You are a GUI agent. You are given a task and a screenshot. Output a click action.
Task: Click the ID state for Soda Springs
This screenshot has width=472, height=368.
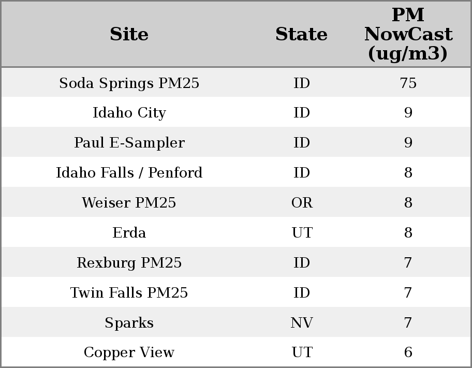302,83
